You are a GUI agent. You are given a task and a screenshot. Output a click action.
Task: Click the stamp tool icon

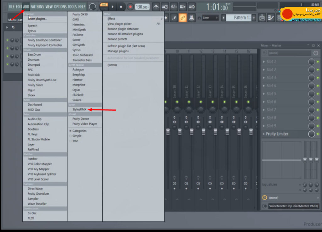[192, 18]
